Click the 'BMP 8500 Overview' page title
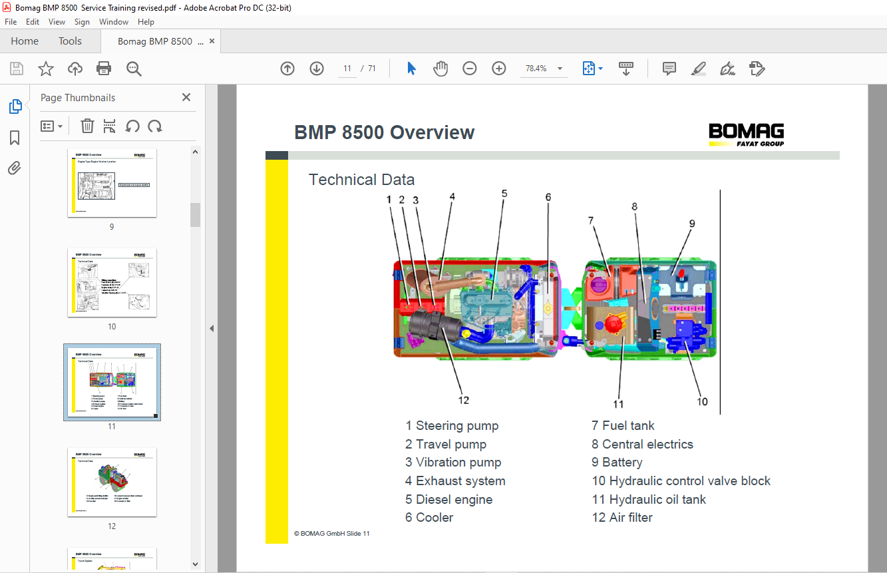887x573 pixels. click(385, 132)
